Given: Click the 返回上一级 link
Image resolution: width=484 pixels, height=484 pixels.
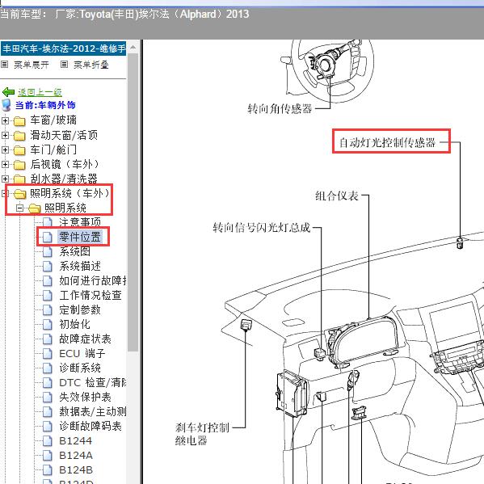Looking at the screenshot, I should (x=40, y=92).
